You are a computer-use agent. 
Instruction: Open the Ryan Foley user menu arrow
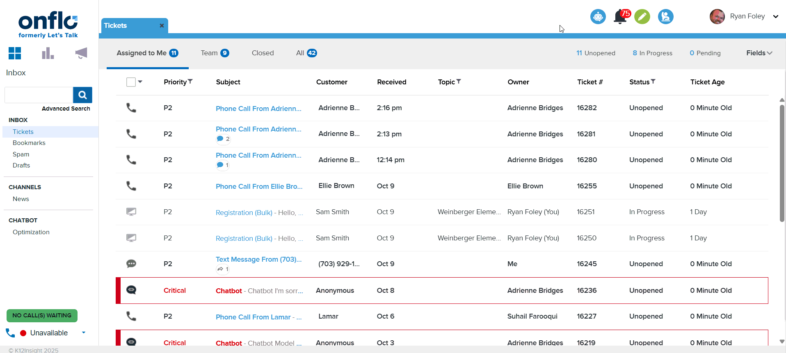775,17
